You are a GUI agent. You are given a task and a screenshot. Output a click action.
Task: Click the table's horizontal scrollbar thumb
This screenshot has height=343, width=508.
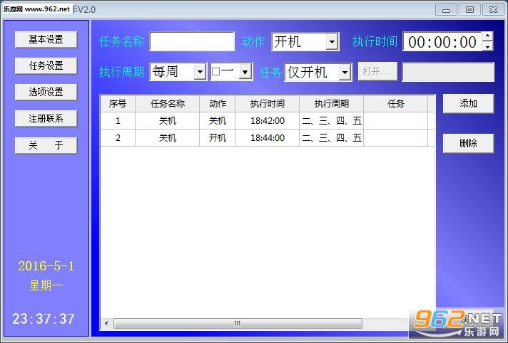coord(238,323)
